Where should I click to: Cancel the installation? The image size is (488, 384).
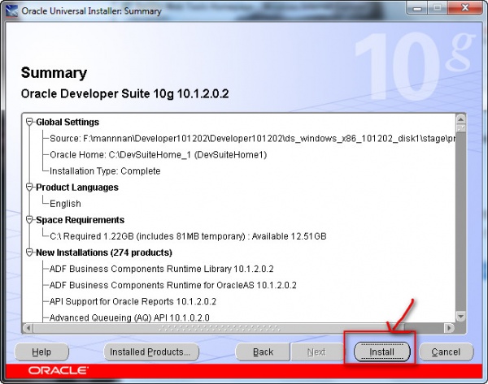click(446, 352)
